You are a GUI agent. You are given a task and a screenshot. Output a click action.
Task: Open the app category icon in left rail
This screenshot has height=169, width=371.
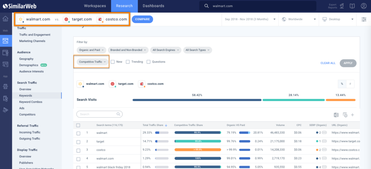point(6,98)
